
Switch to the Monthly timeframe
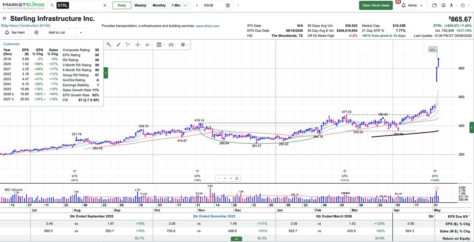click(159, 6)
